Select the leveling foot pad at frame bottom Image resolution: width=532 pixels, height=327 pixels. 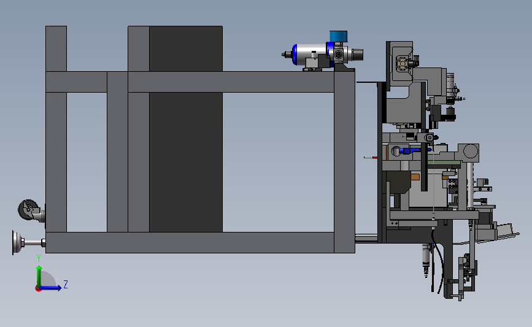click(17, 242)
